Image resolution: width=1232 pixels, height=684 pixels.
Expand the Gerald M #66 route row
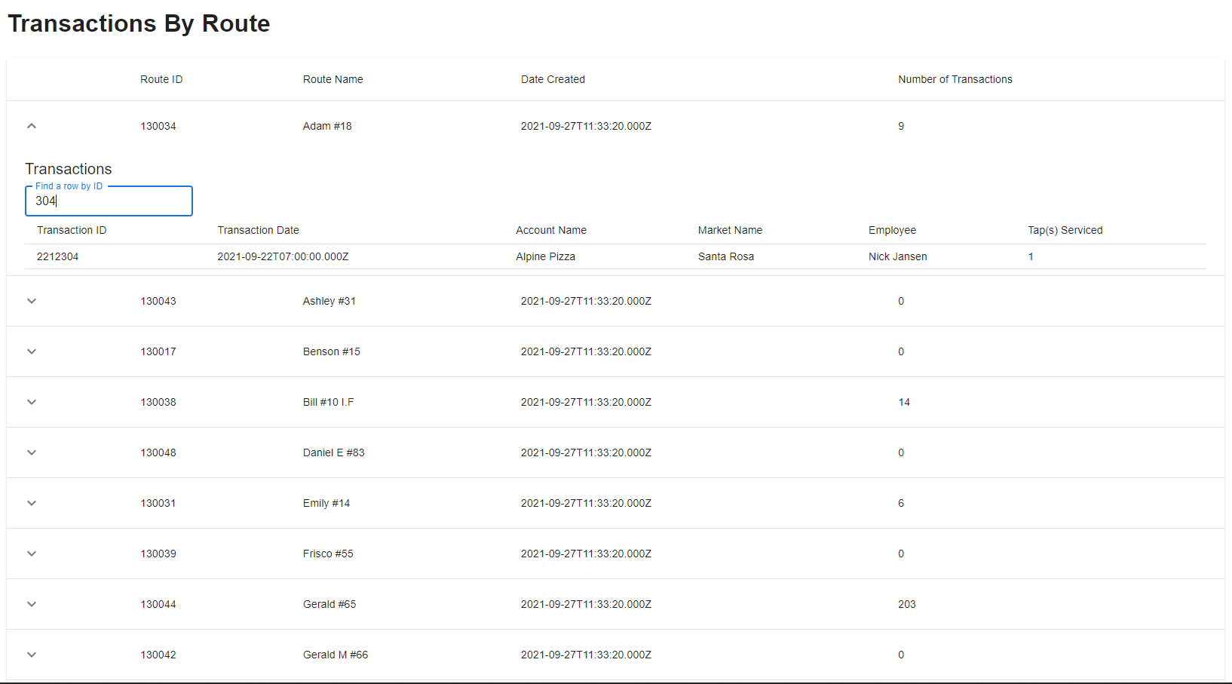[x=32, y=655]
